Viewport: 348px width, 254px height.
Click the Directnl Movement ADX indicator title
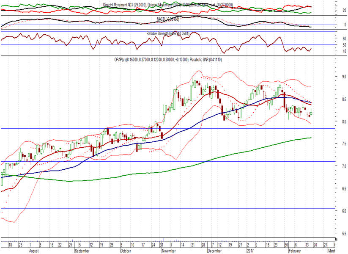coord(168,4)
